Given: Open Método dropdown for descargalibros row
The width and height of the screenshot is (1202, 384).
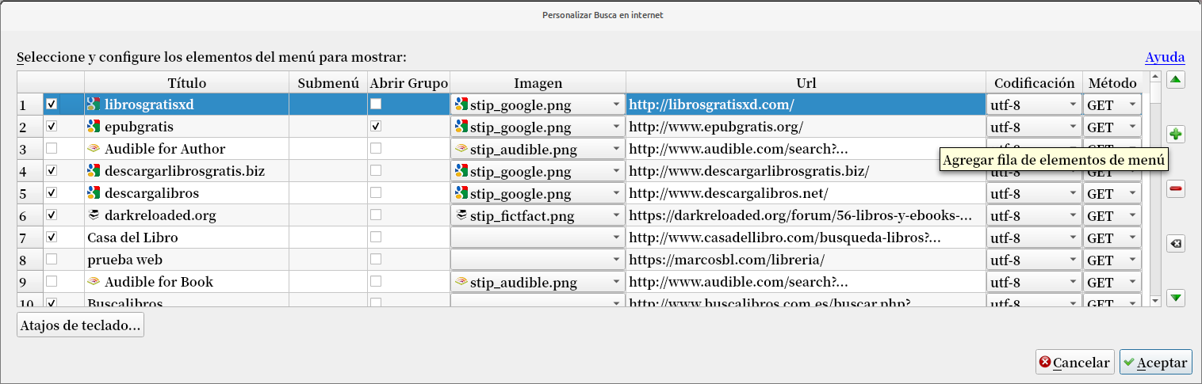Looking at the screenshot, I should [x=1132, y=193].
